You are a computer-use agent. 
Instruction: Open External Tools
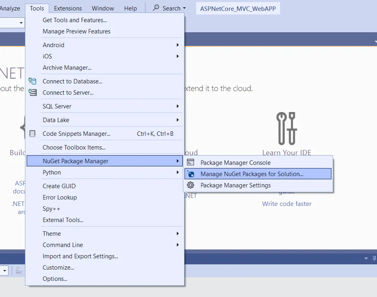(105, 220)
